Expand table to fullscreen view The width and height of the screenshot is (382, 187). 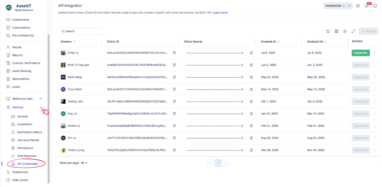tap(353, 31)
